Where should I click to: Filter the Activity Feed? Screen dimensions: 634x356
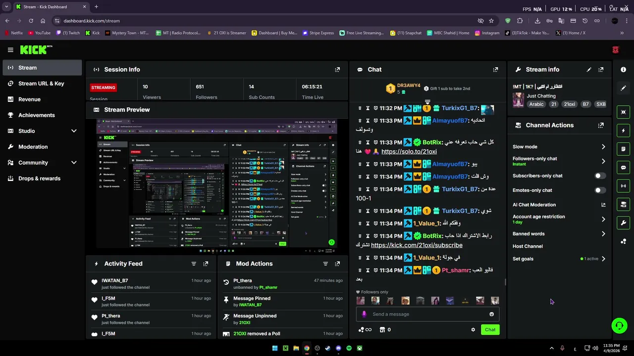(194, 264)
